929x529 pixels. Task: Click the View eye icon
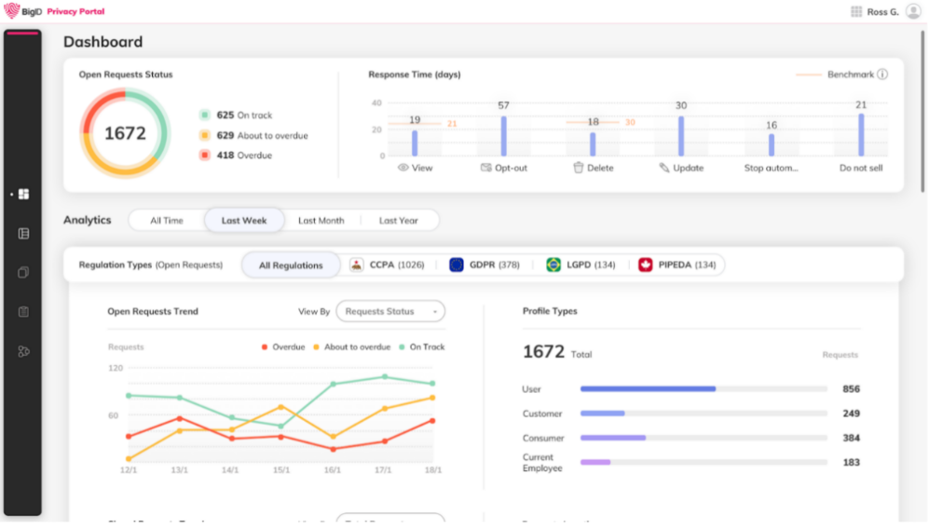[x=403, y=168]
